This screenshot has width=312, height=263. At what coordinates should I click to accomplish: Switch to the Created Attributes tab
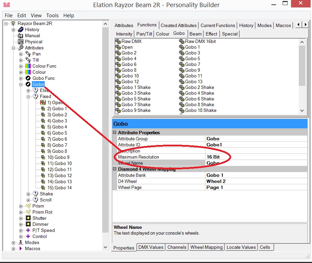click(178, 25)
